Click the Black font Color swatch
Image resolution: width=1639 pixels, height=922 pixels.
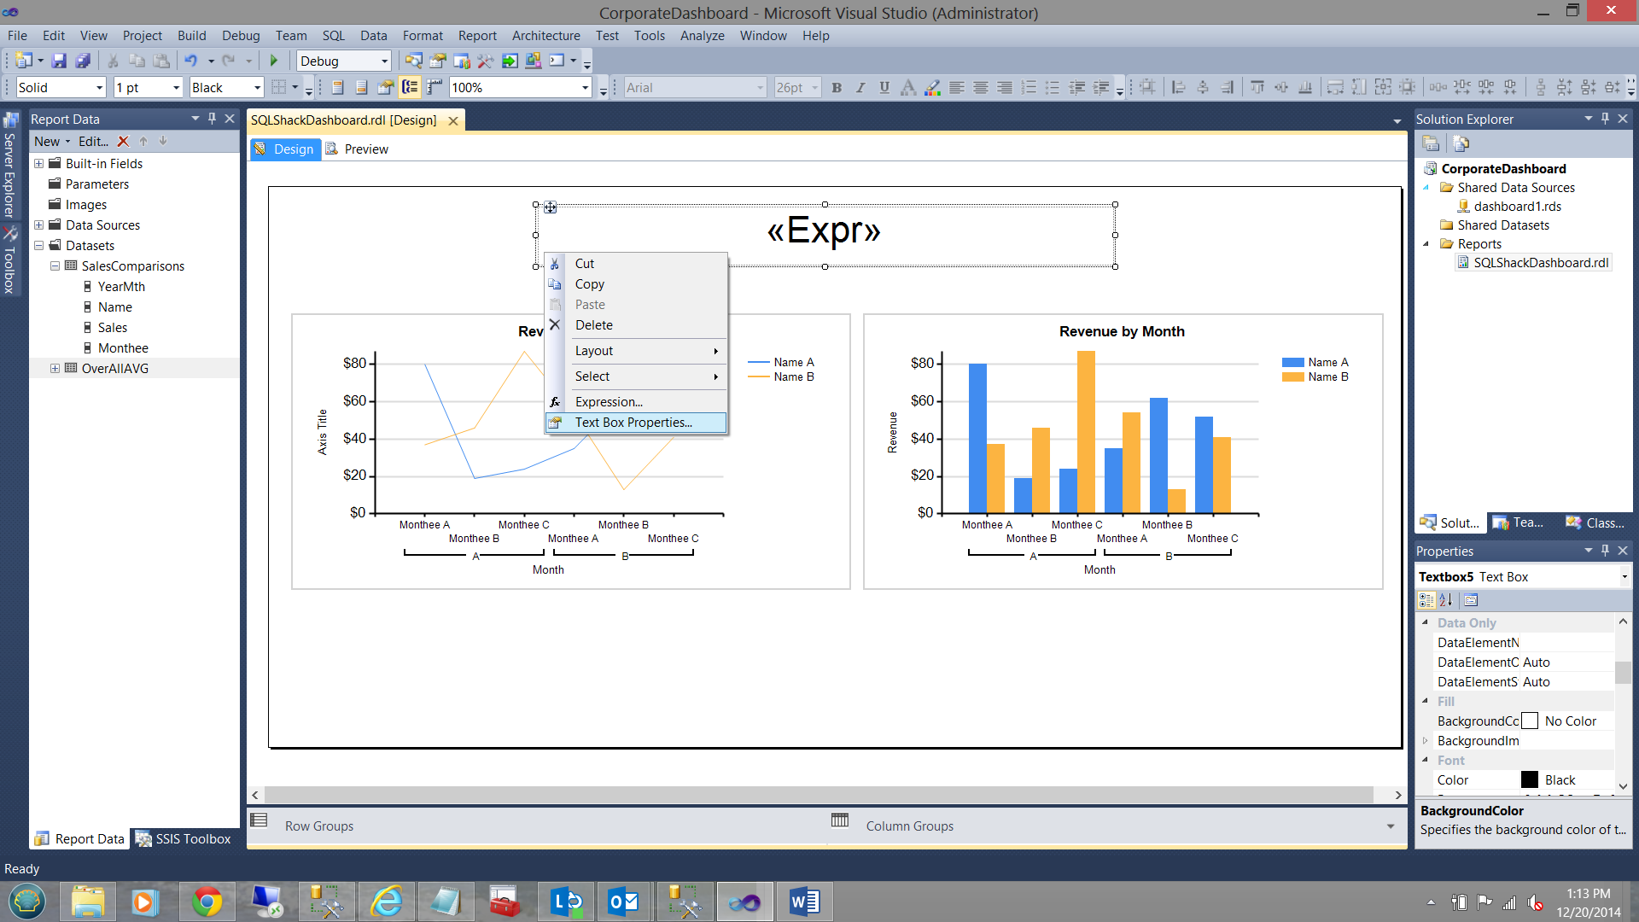1529,779
